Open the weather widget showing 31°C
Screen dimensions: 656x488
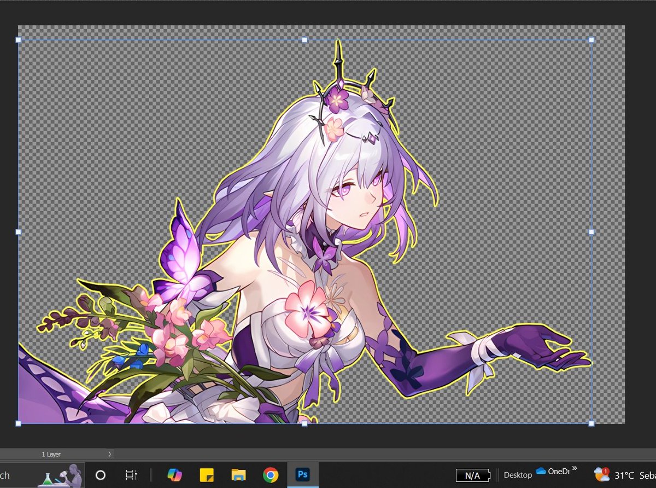tap(625, 475)
